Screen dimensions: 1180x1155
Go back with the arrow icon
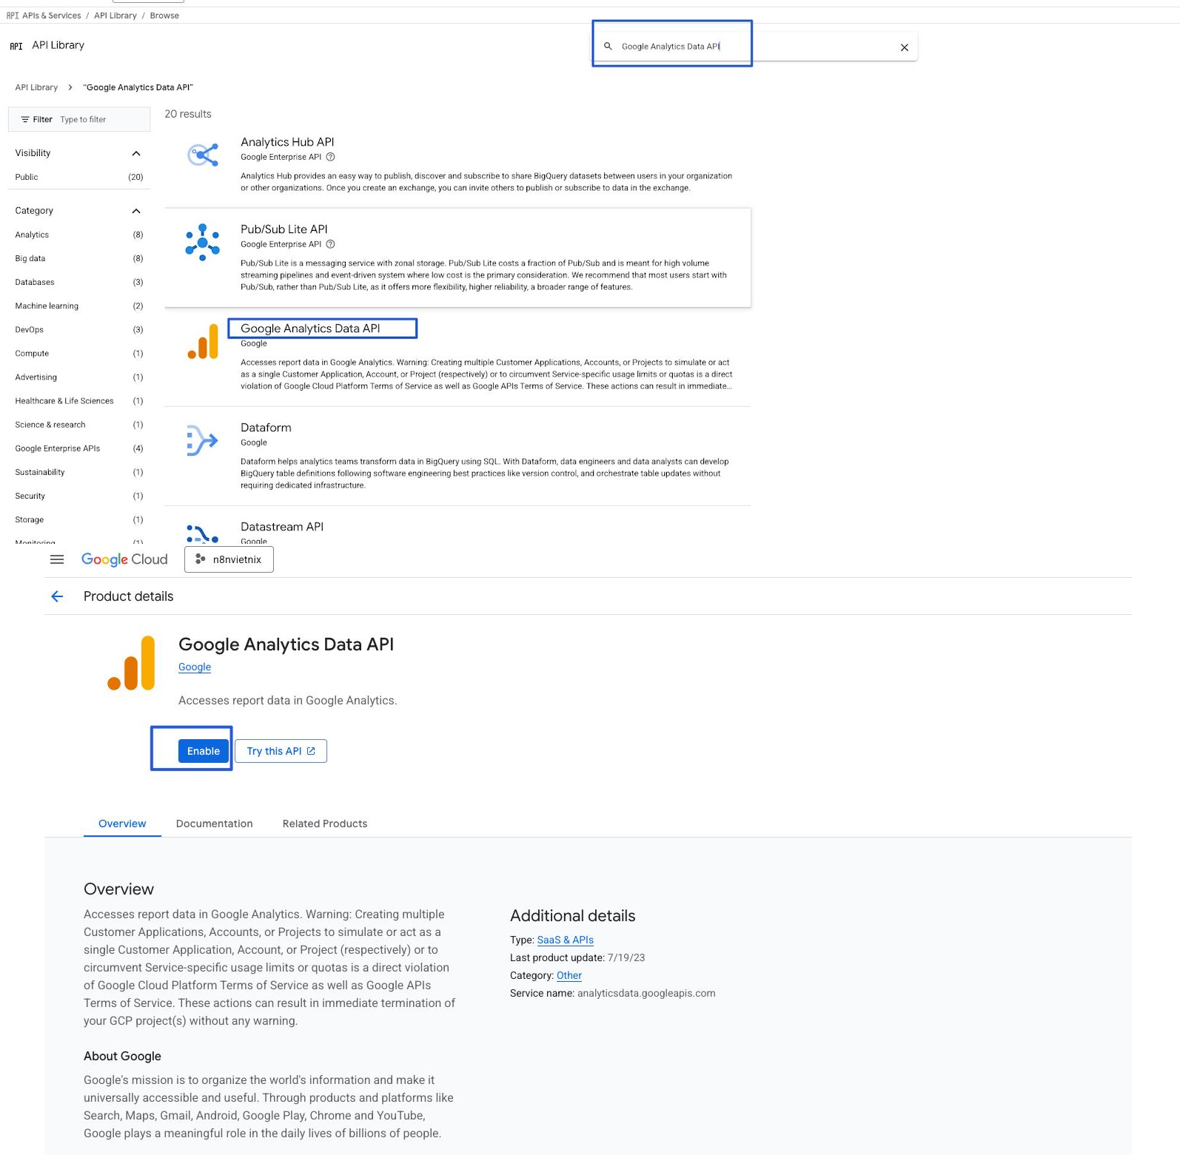coord(57,596)
